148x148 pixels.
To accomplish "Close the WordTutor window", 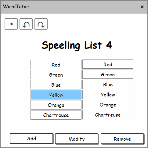I will [142, 7].
